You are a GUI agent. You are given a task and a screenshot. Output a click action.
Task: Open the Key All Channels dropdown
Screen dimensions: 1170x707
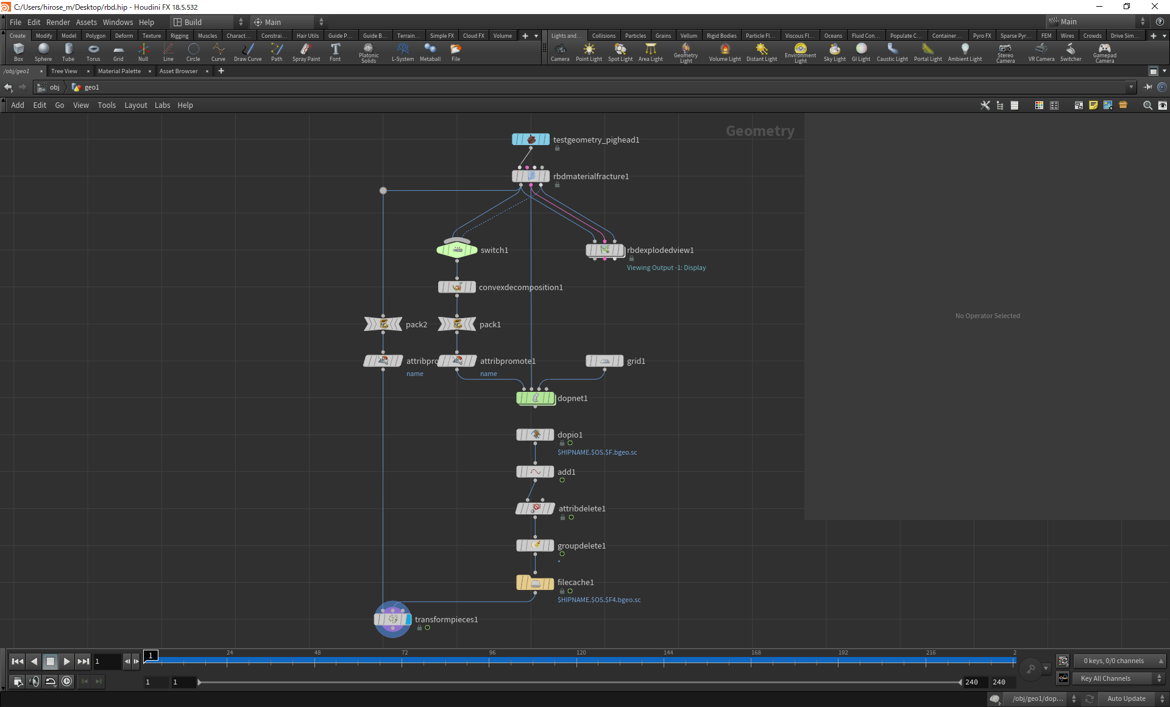click(1119, 678)
